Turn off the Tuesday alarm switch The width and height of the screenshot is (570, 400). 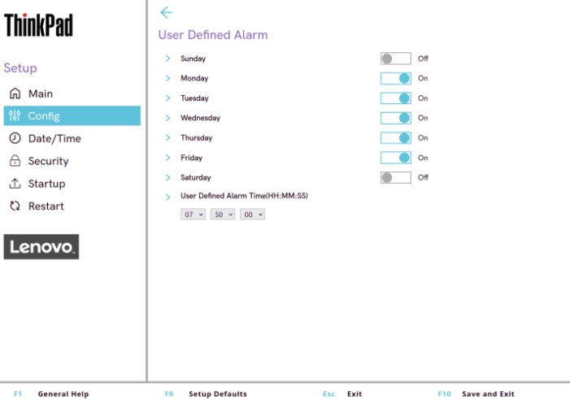tap(395, 98)
